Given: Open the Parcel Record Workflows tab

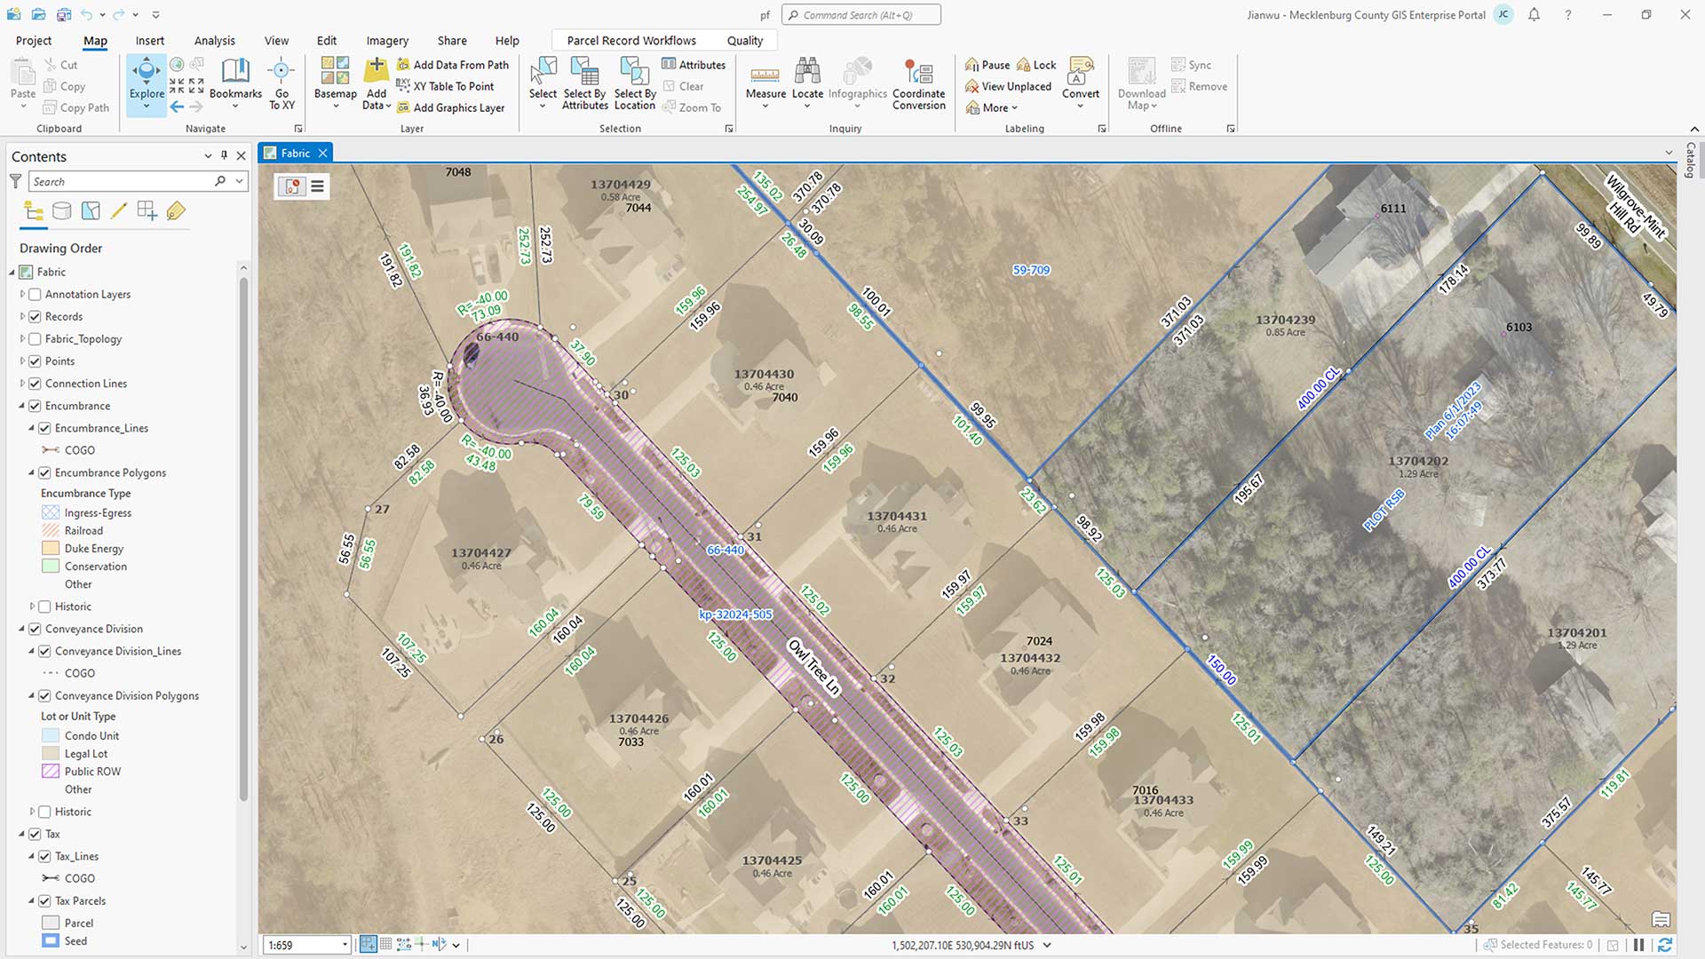Looking at the screenshot, I should (630, 41).
